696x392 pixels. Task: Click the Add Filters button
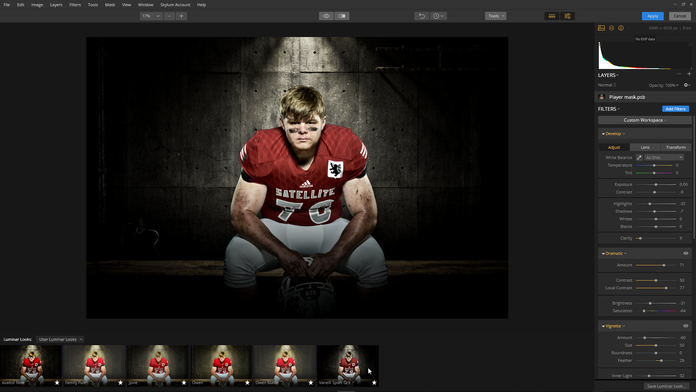675,109
